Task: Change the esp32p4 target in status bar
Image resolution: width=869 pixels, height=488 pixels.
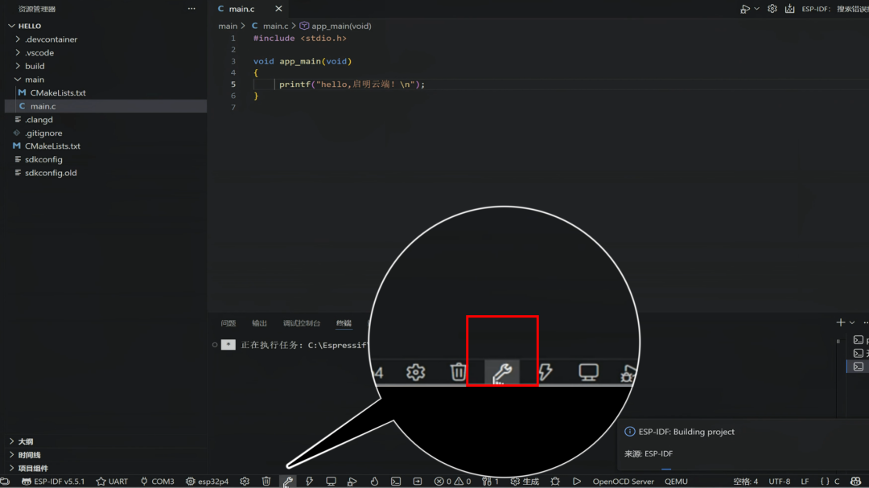Action: (208, 482)
